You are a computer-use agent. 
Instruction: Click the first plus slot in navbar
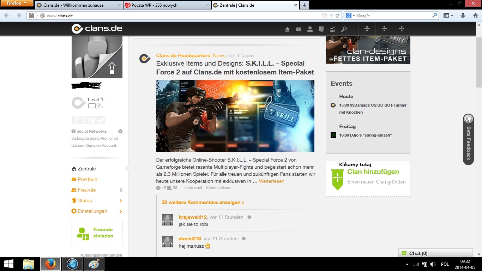(367, 29)
